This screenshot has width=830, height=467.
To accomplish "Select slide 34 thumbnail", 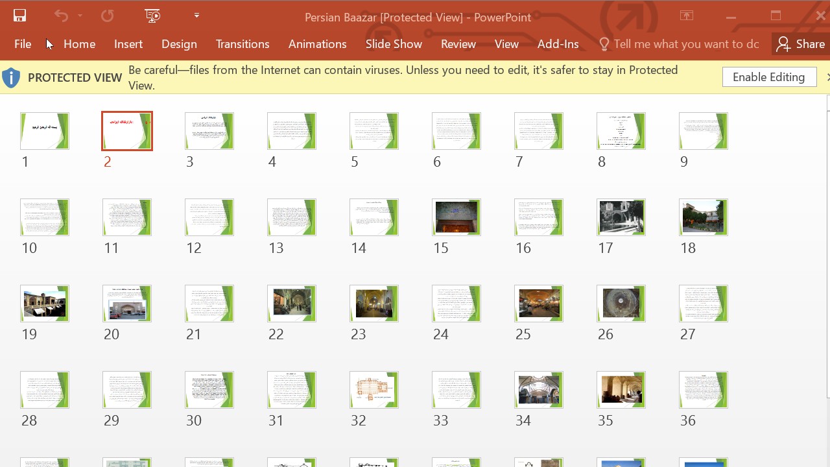I will (x=539, y=390).
